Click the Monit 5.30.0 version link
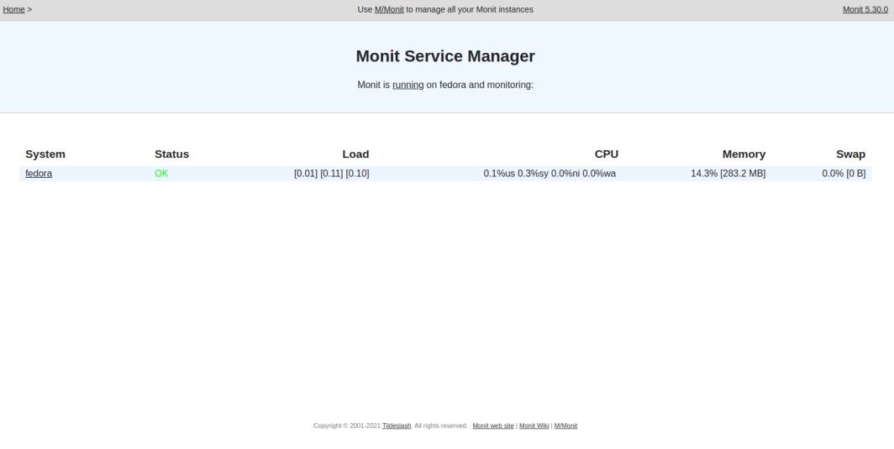 pos(865,9)
